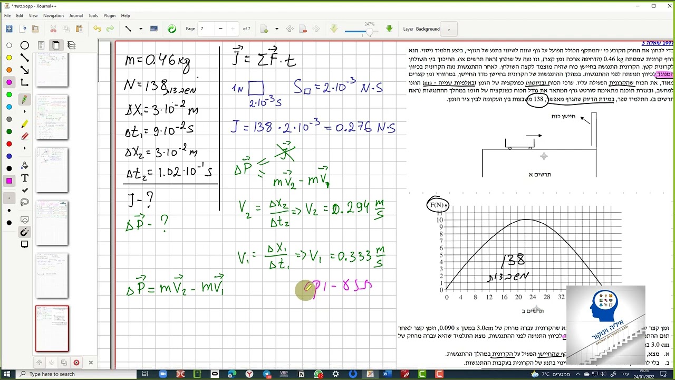Open the Layer Background dropdown

pyautogui.click(x=449, y=29)
